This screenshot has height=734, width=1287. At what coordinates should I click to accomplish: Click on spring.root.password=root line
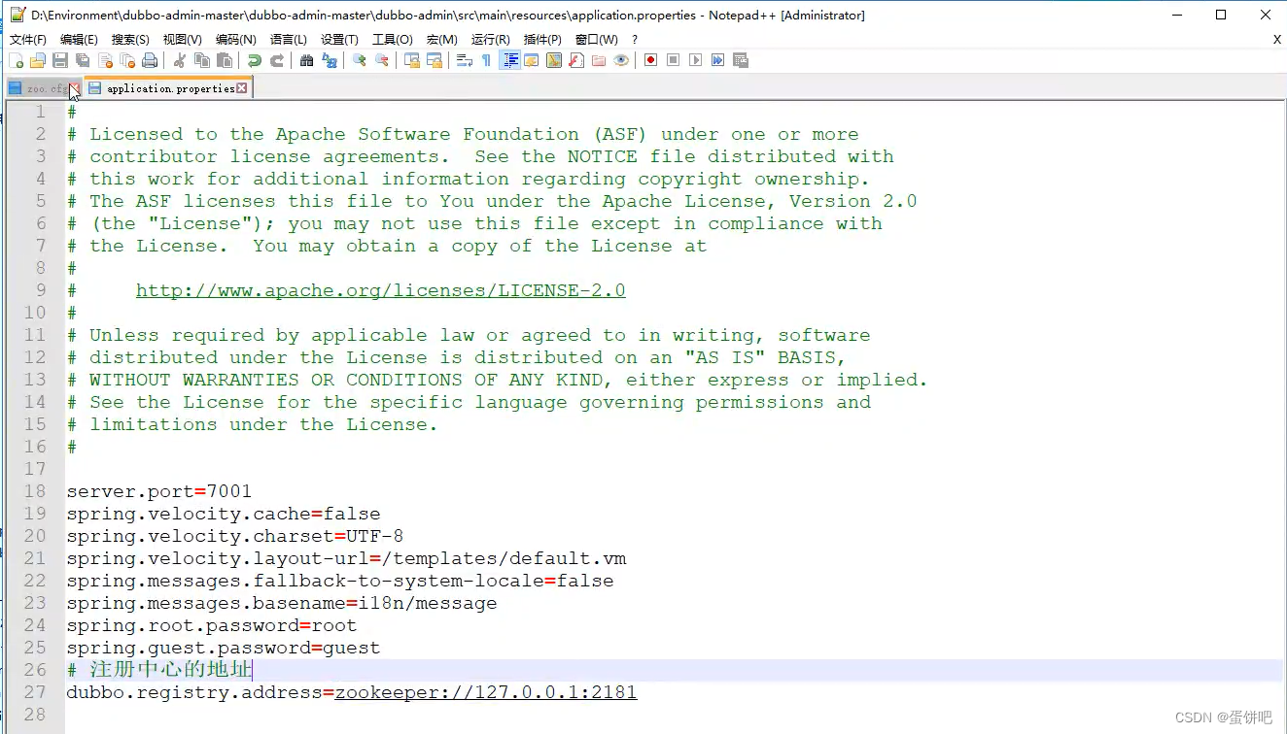coord(212,625)
